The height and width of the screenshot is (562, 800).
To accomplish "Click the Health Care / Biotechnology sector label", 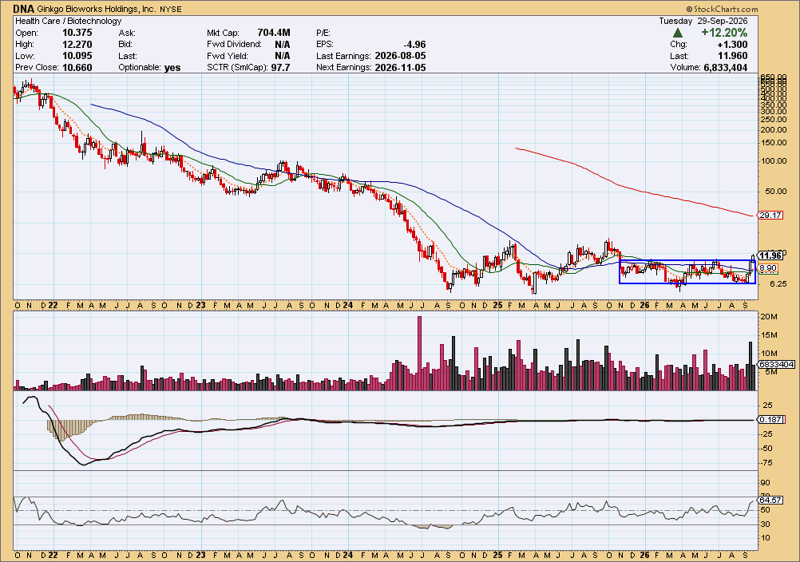I will (69, 21).
